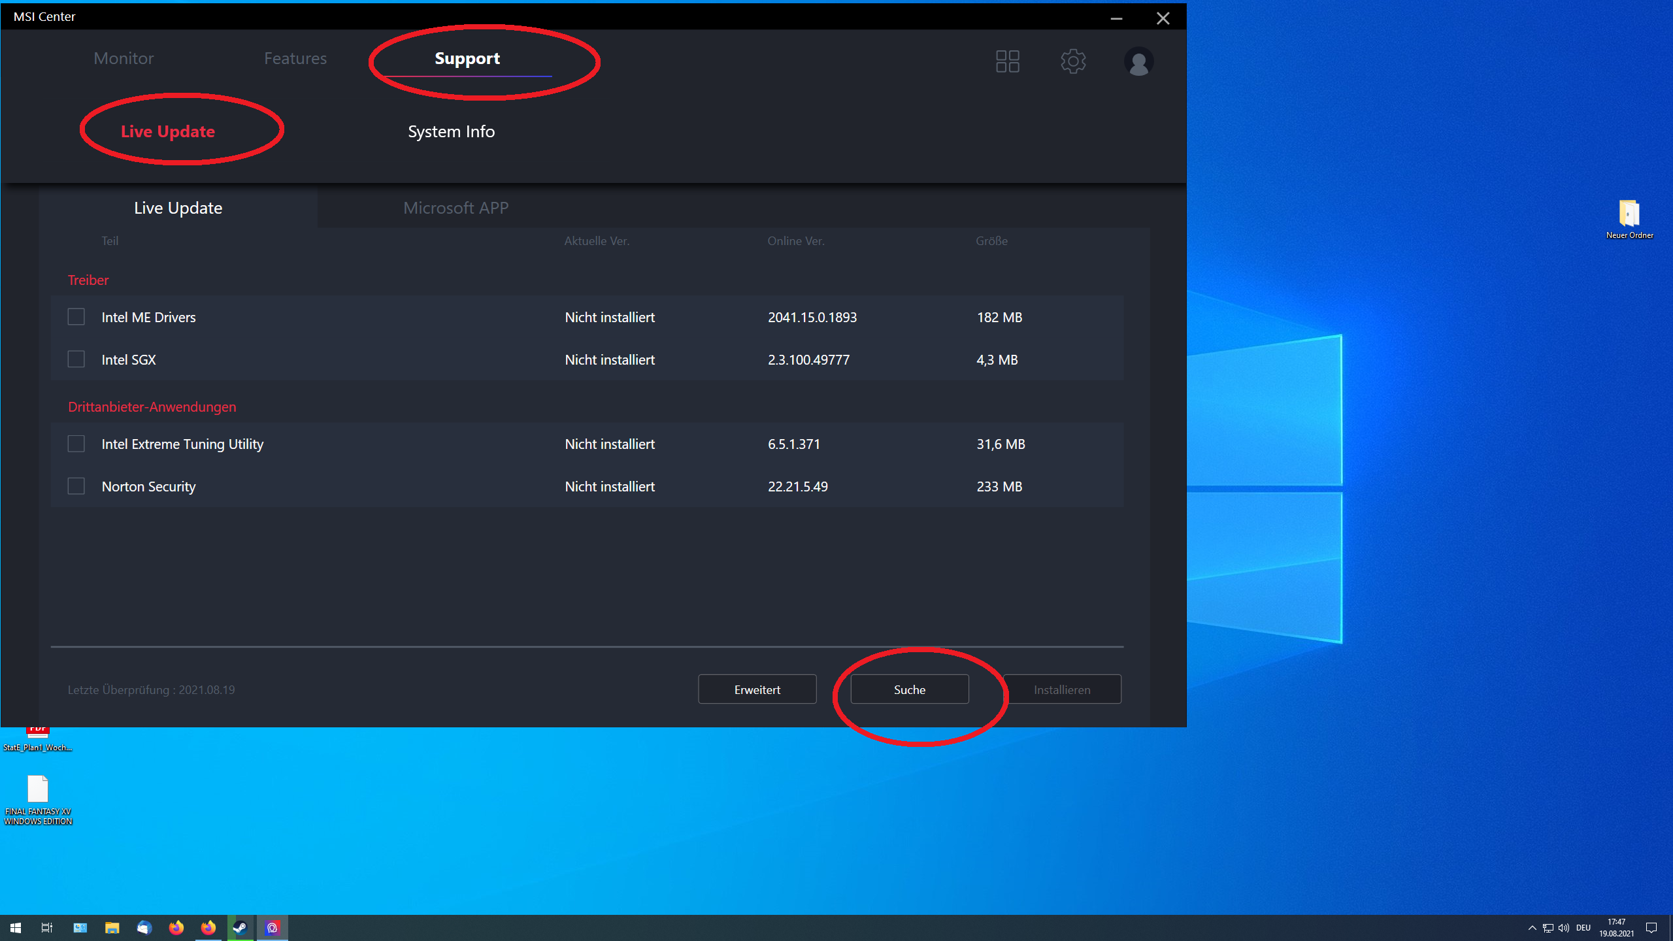The image size is (1673, 941).
Task: Select System Info under Support
Action: (x=451, y=131)
